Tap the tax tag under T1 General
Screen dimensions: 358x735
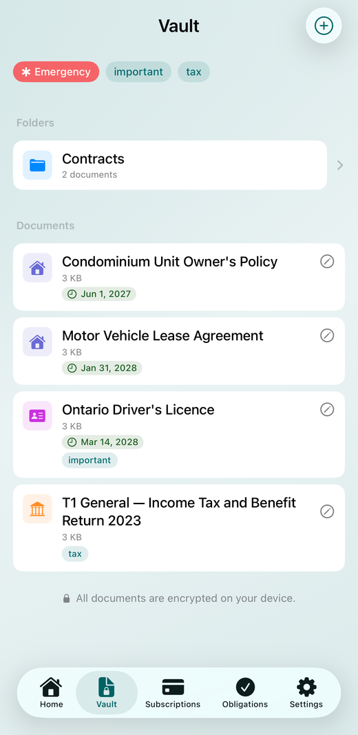(x=75, y=554)
